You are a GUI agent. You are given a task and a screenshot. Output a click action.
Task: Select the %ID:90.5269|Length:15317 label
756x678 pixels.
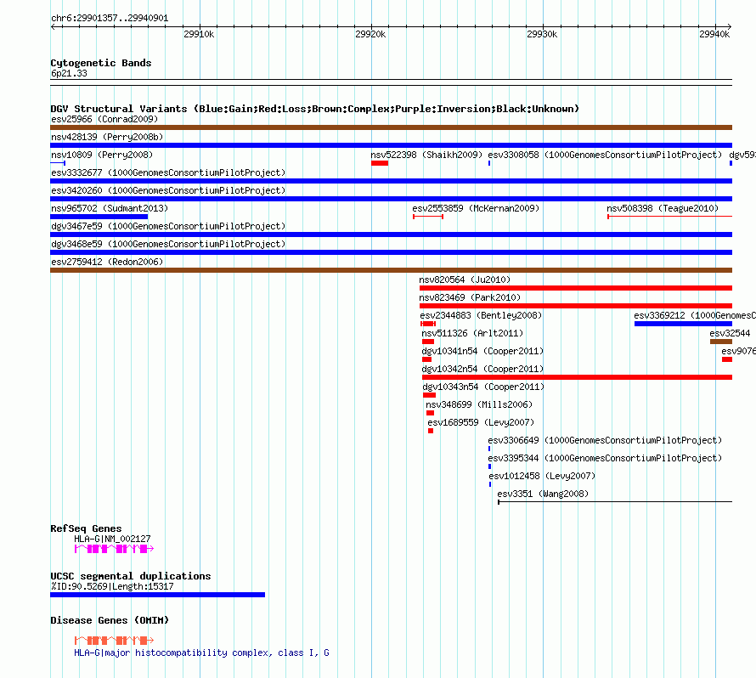click(x=112, y=586)
